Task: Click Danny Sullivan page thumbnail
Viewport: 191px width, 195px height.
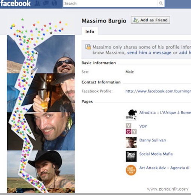Action: 131,143
